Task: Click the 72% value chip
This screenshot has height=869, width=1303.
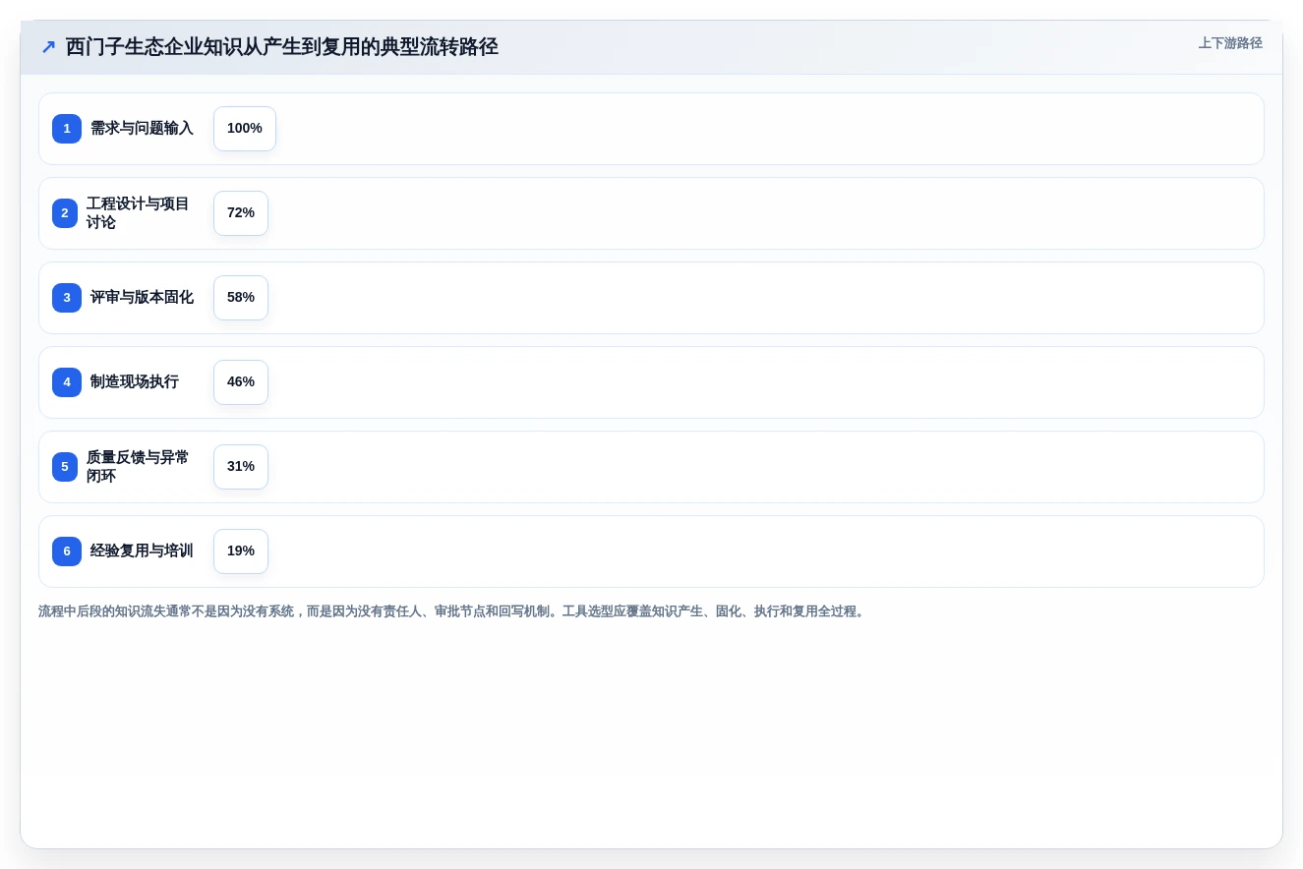Action: click(x=241, y=213)
